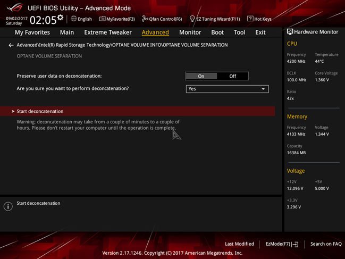The image size is (345, 259).
Task: Click the OPTANE VOLUME SEPARATION heading
Action: tap(49, 56)
